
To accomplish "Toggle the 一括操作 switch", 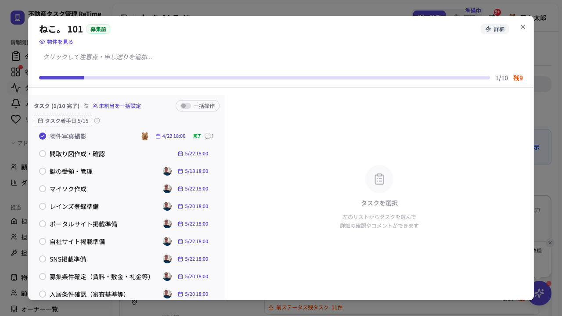I will [x=186, y=106].
